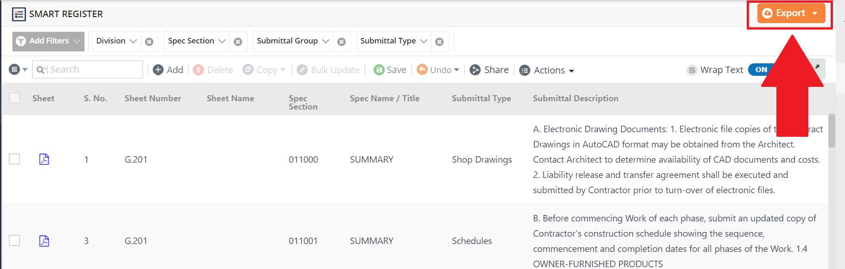Image resolution: width=845 pixels, height=269 pixels.
Task: Open PDF icon for row 3
Action: 44,241
